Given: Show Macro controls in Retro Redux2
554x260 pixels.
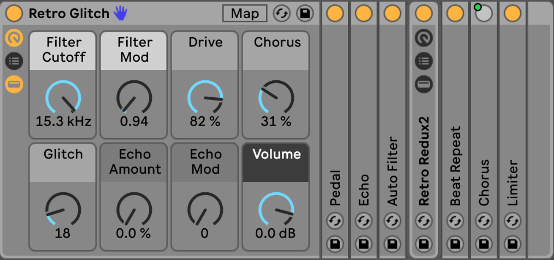Looking at the screenshot, I should [424, 38].
